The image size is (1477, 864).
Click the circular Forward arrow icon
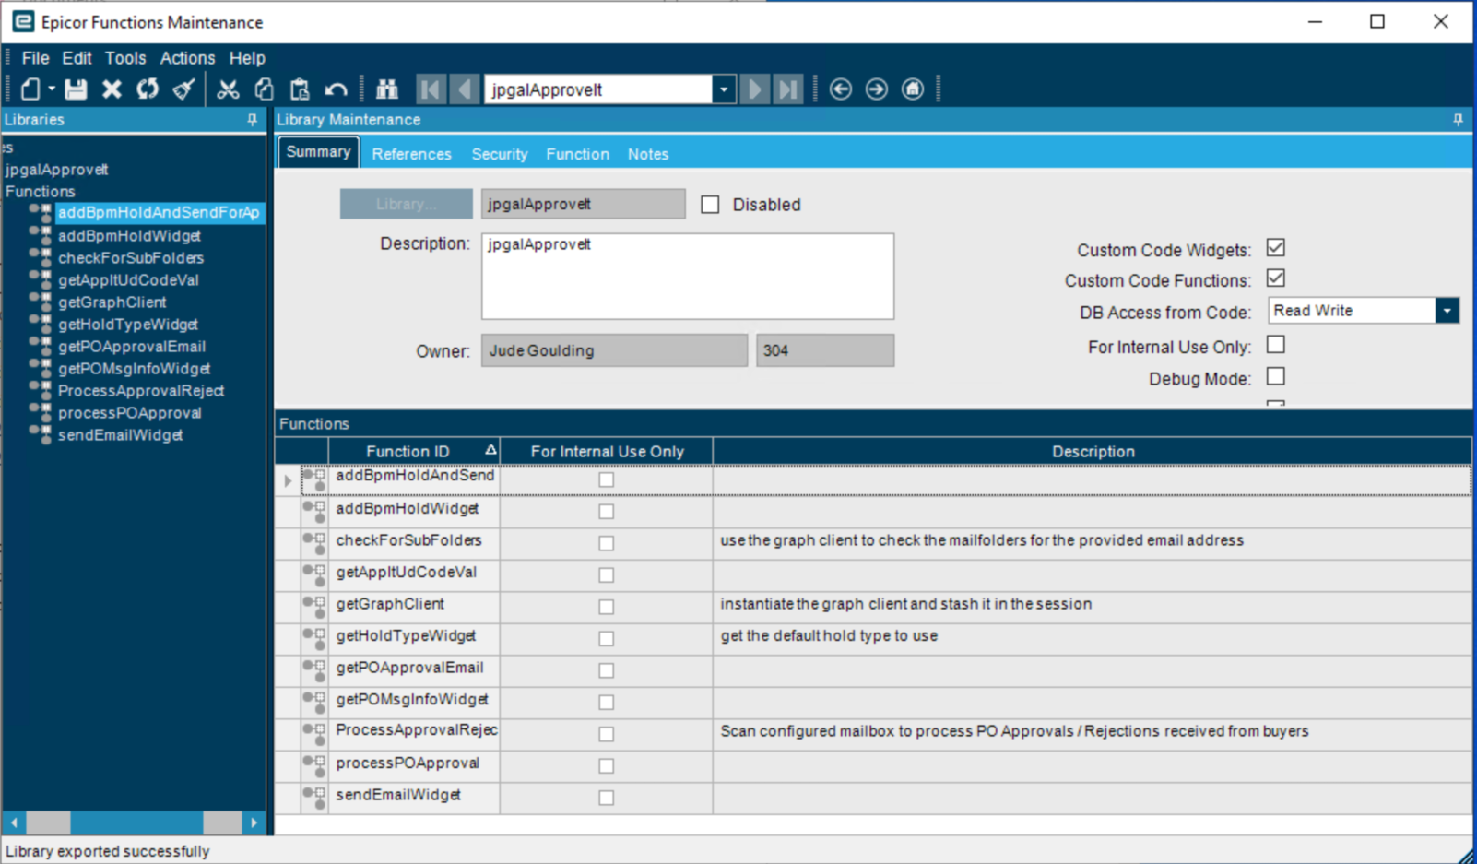click(x=876, y=89)
